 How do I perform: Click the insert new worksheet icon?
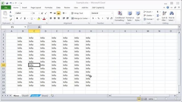pyautogui.click(x=52, y=96)
